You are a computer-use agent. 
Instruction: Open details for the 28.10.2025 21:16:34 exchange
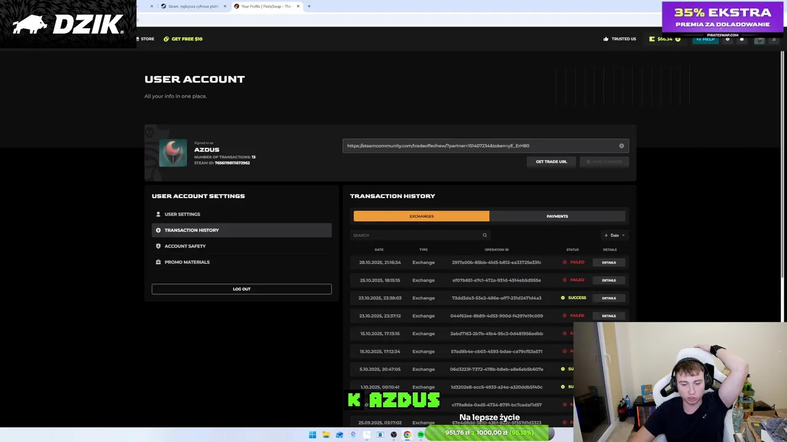[x=609, y=263]
